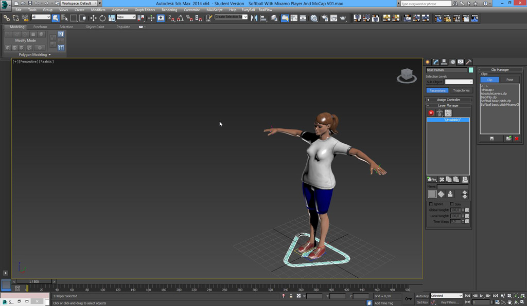Click the red delete clip icon
Viewport: 527px width, 306px height.
[x=517, y=139]
